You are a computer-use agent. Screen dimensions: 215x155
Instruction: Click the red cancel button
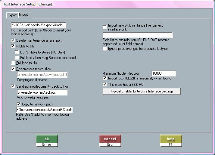(110, 141)
